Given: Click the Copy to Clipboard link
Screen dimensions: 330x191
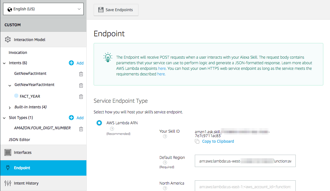Looking at the screenshot, I should click(218, 141).
